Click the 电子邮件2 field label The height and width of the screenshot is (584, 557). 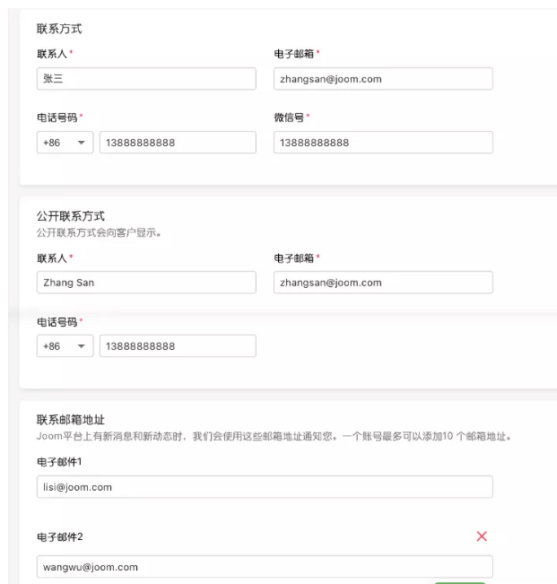tap(60, 536)
